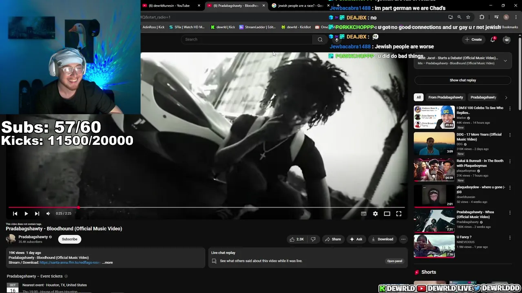Open SFlix Watch HD bookmark
Viewport: 522px width, 293px height.
[186, 27]
